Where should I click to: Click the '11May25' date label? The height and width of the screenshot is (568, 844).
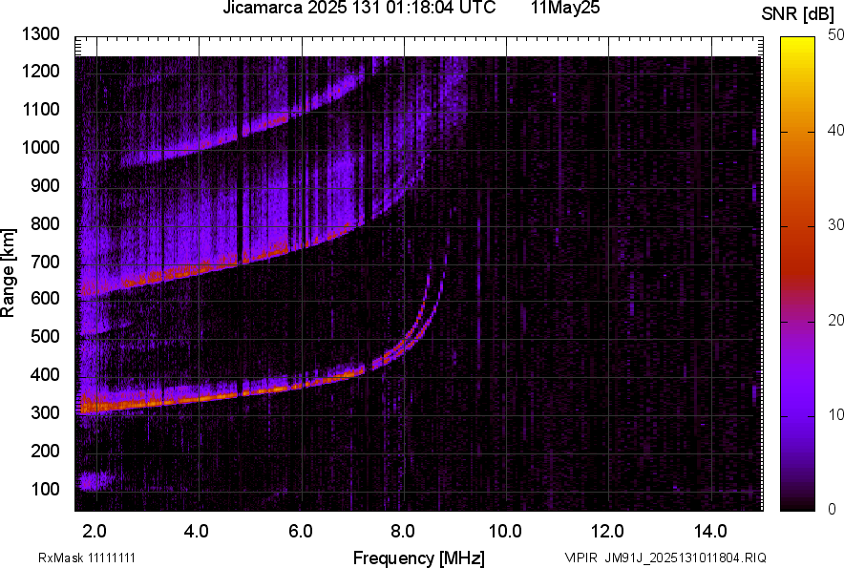coord(565,8)
